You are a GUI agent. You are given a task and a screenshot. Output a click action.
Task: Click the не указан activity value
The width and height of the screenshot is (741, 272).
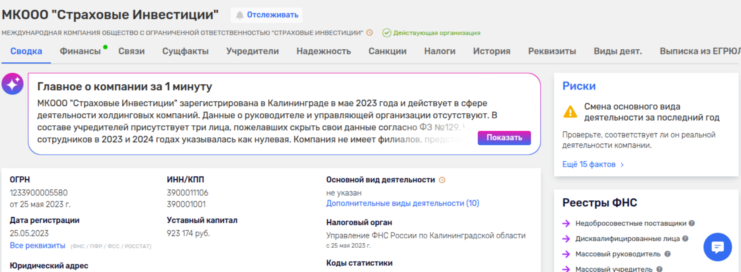pyautogui.click(x=344, y=193)
